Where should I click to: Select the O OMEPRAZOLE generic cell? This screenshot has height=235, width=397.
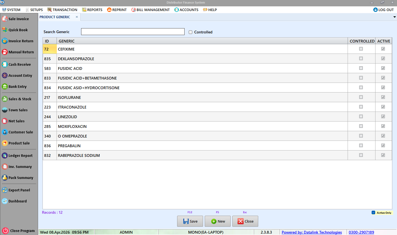pos(202,136)
